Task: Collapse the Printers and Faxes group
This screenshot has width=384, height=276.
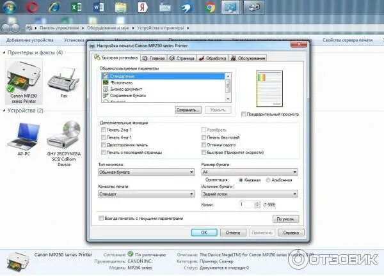Action: click(4, 52)
